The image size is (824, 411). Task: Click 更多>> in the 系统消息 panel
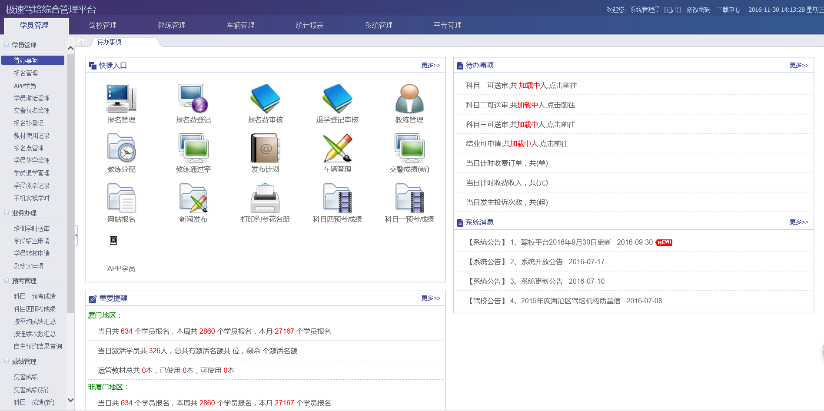pos(798,222)
